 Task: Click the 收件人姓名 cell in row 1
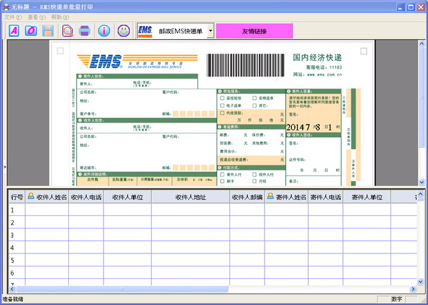[47, 209]
